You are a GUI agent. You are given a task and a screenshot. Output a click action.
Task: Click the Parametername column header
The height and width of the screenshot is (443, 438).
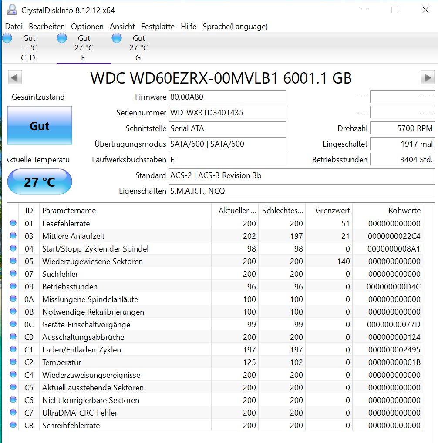[69, 210]
